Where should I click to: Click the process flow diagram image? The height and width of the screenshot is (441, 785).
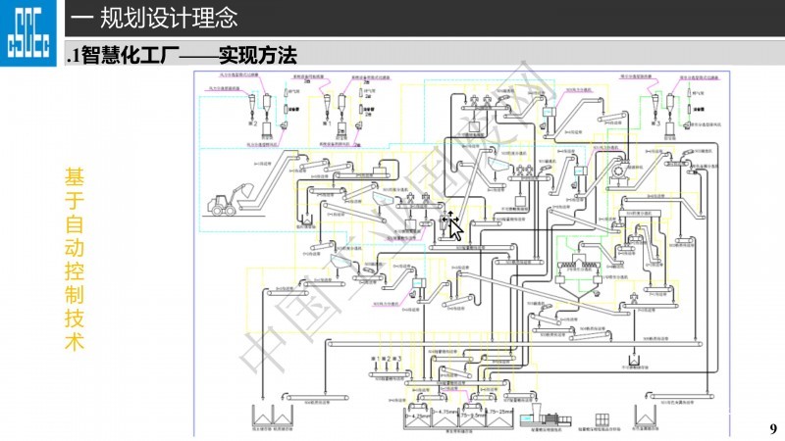click(461, 254)
